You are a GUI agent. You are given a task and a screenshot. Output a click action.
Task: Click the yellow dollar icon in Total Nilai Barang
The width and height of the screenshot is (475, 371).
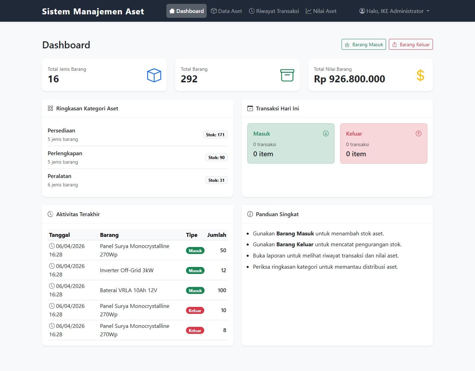tap(420, 75)
